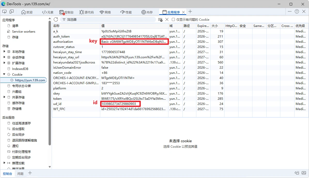Collapse the Cookie tree node

coord(4,74)
